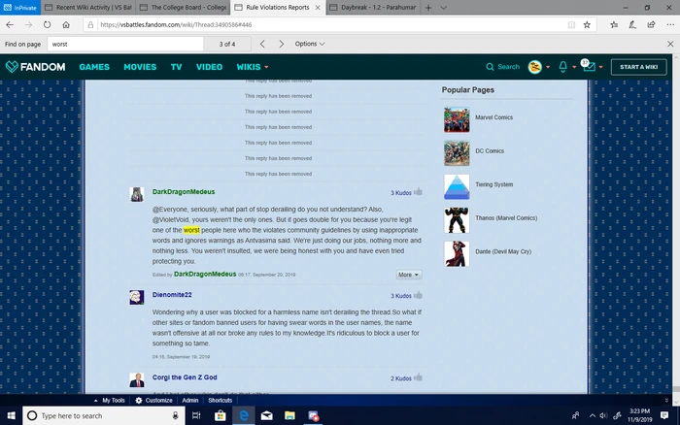
Task: Open Corgi the Gen Z God profile
Action: [185, 377]
